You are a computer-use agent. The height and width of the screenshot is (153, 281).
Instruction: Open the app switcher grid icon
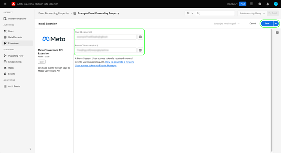[x=252, y=4]
